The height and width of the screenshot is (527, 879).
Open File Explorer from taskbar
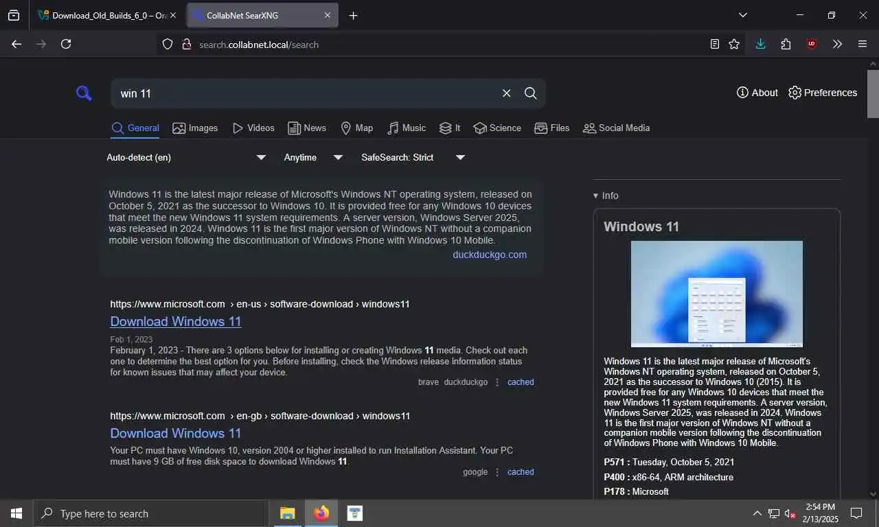[x=287, y=513]
